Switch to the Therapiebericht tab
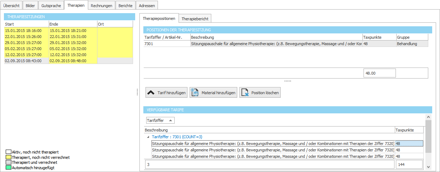The height and width of the screenshot is (172, 440). [195, 18]
